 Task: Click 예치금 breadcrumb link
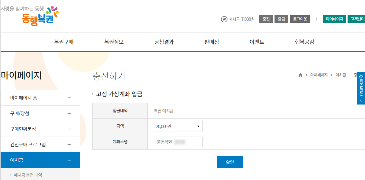[x=341, y=75]
